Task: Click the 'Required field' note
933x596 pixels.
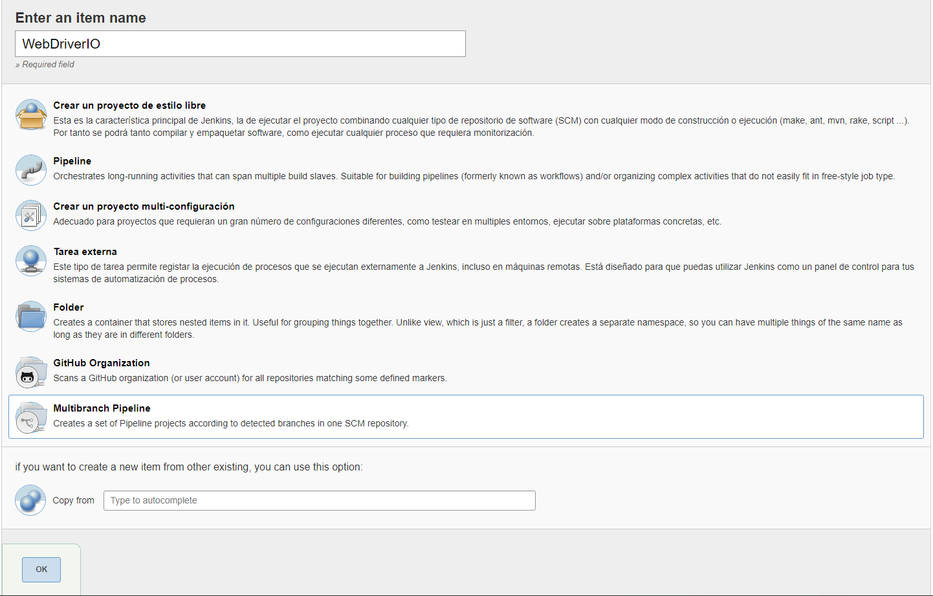Action: pyautogui.click(x=45, y=65)
